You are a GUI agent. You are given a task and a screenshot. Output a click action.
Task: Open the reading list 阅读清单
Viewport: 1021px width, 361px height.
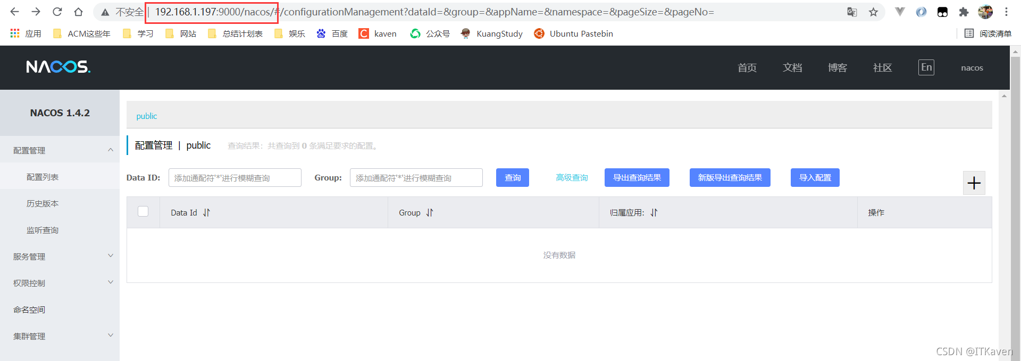[988, 33]
